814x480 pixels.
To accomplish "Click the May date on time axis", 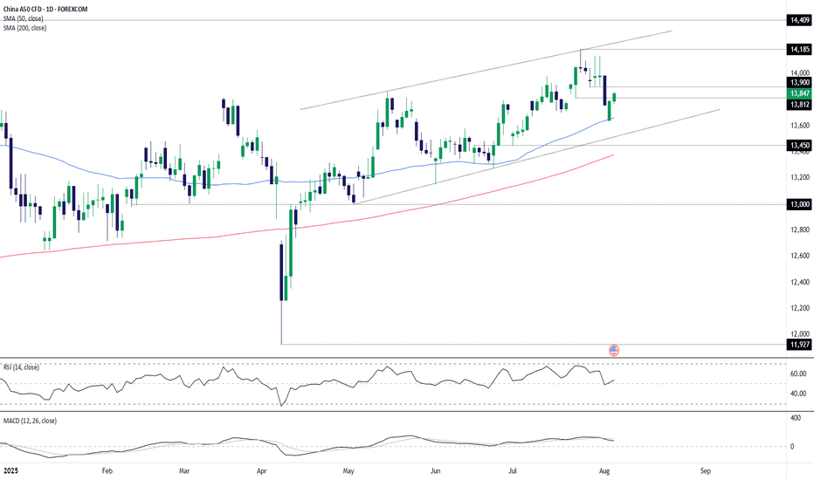I will 348,471.
